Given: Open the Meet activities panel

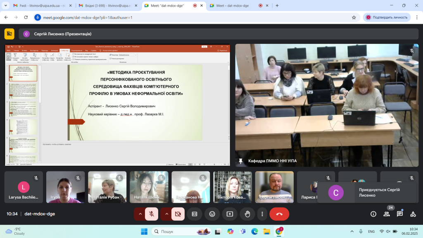Looking at the screenshot, I should click(x=413, y=214).
